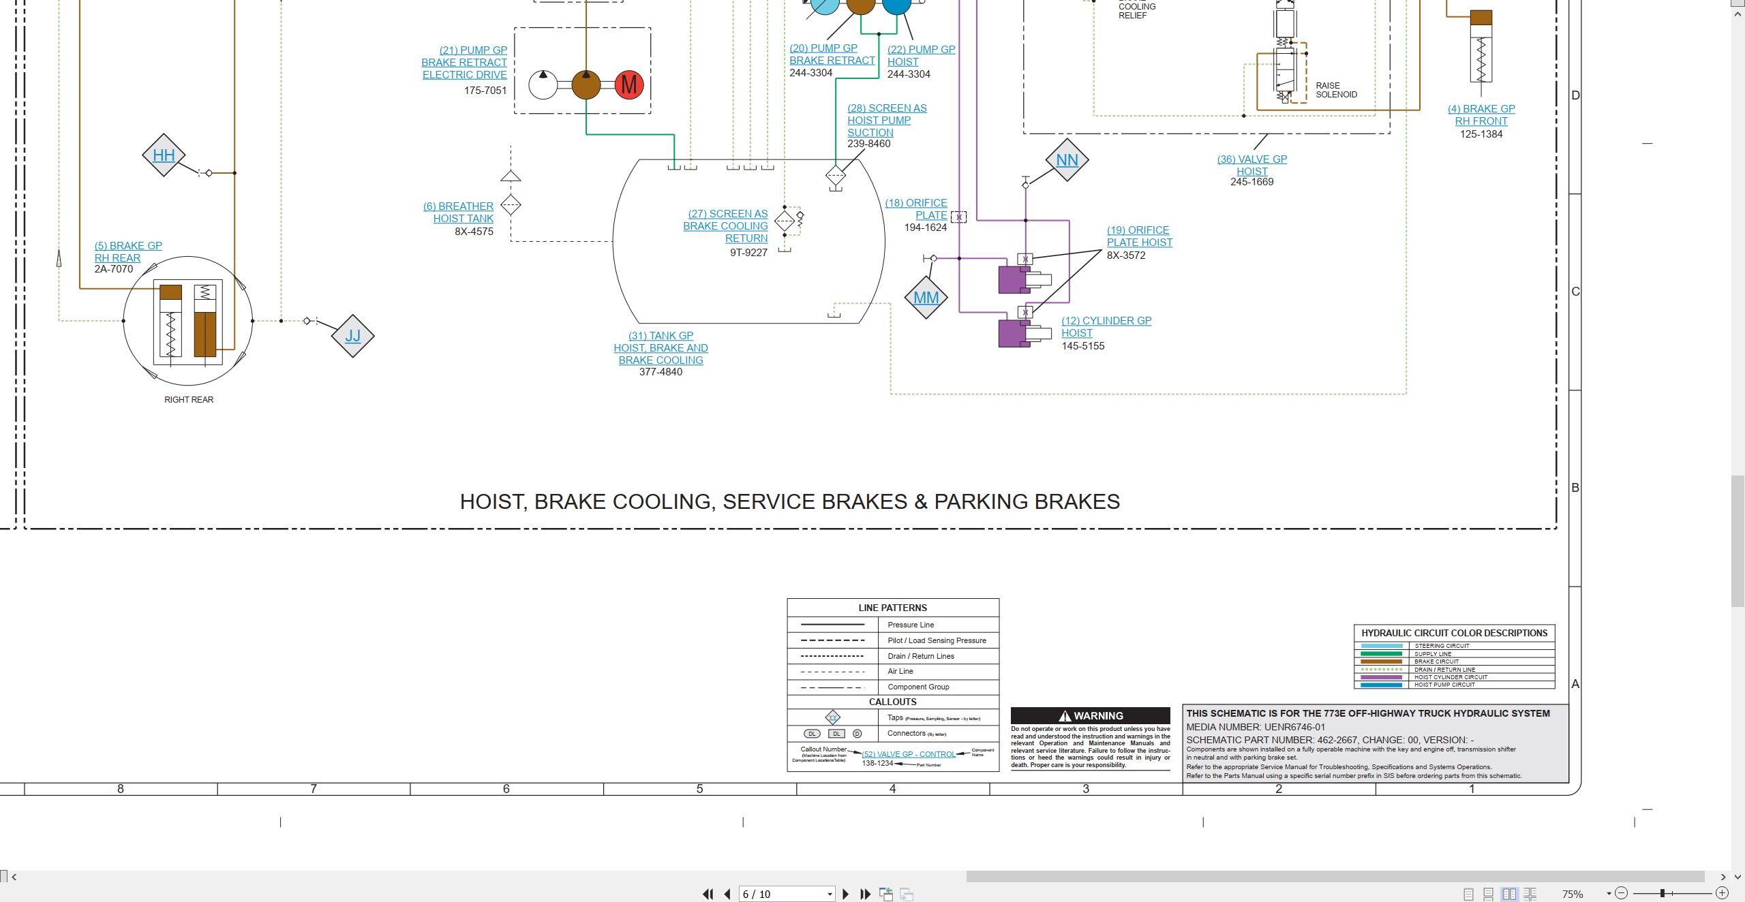The image size is (1745, 902).
Task: Click the JJ tap diamond link
Action: coord(352,336)
